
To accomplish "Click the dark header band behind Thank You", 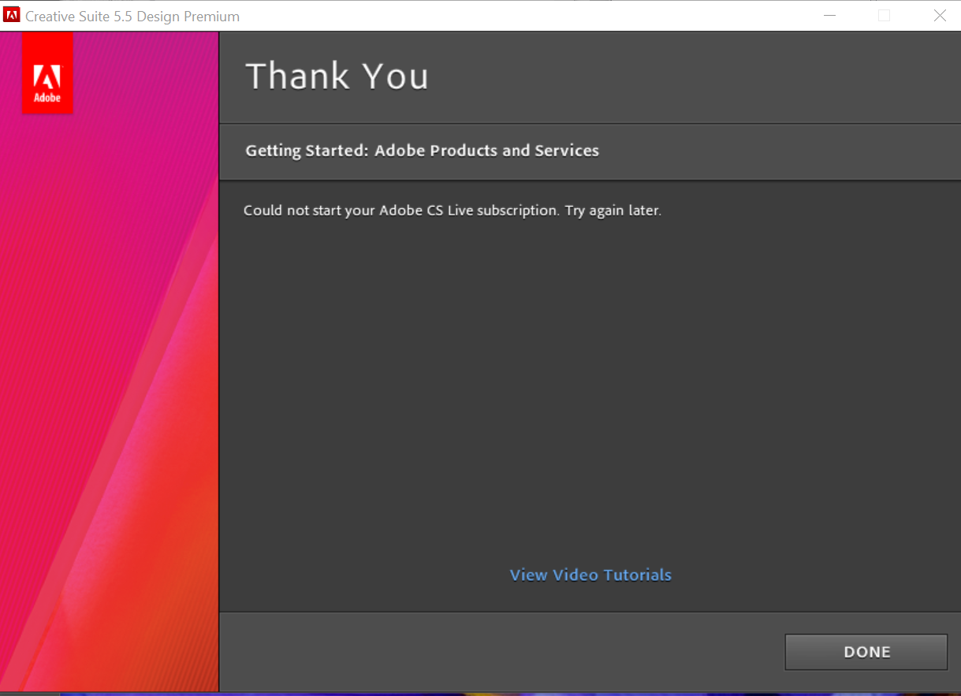I will tap(710, 76).
